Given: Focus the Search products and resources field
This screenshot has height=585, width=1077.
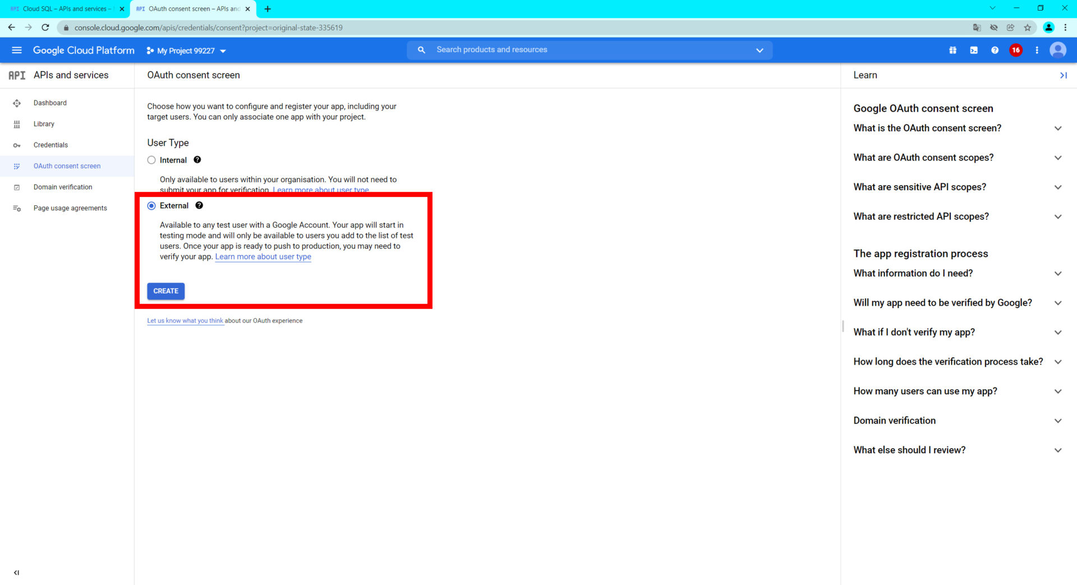Looking at the screenshot, I should click(589, 50).
